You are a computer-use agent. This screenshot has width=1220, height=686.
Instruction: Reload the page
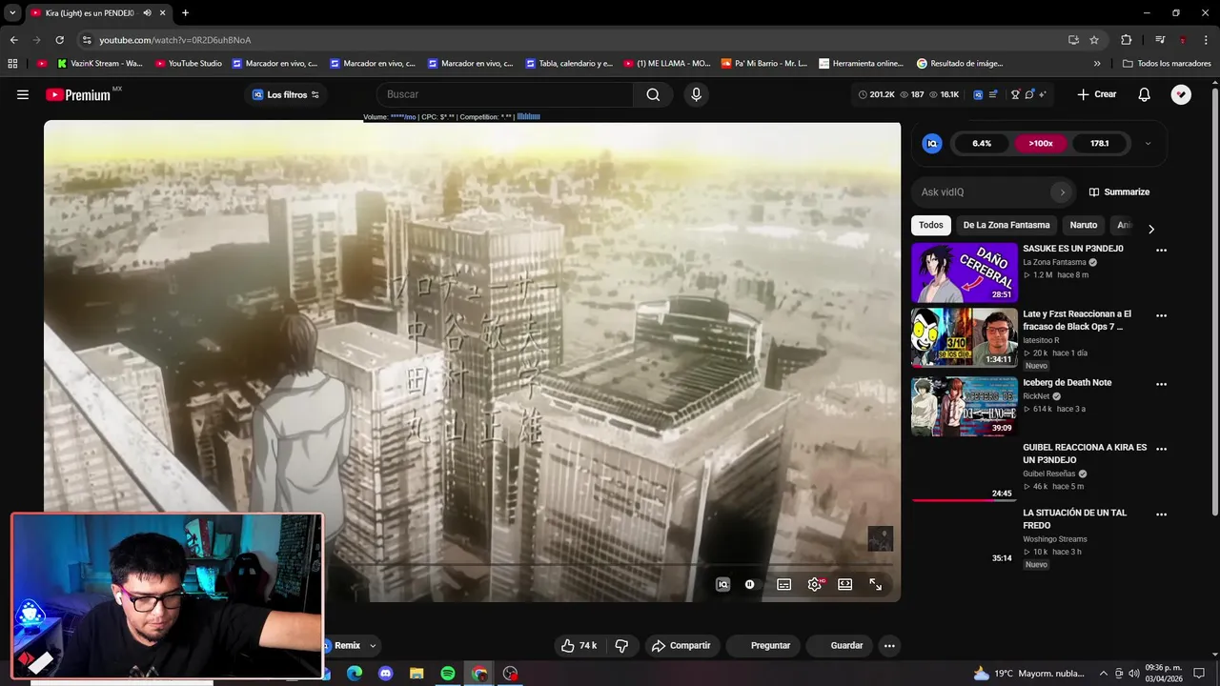tap(59, 40)
